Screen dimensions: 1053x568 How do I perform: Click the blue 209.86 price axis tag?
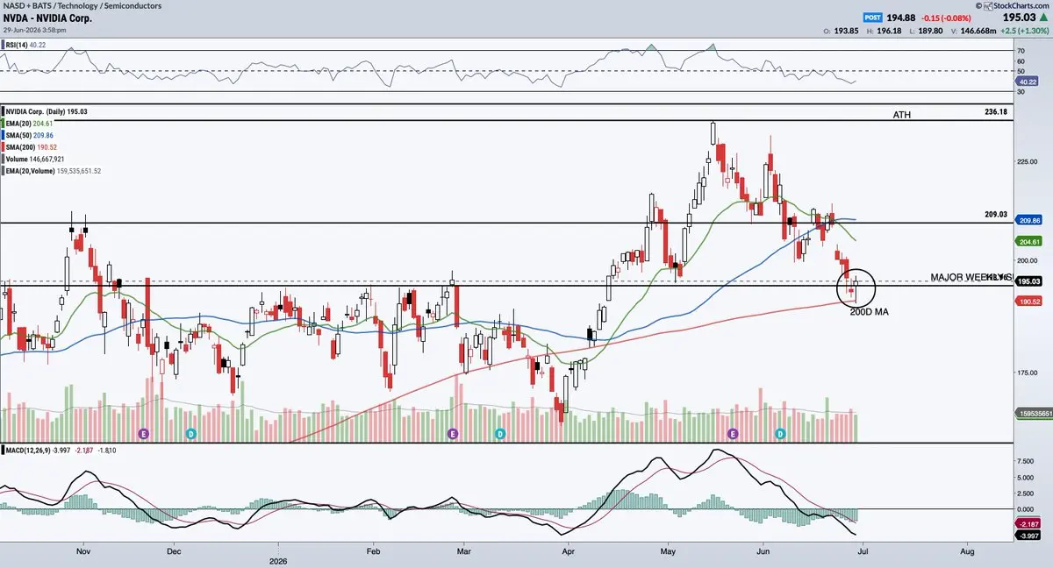[1028, 220]
